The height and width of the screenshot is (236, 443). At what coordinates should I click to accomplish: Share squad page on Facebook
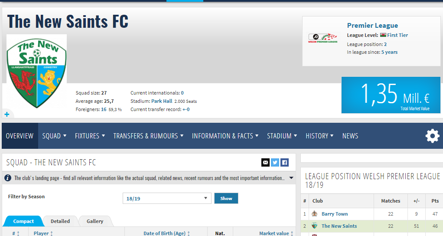pyautogui.click(x=284, y=163)
